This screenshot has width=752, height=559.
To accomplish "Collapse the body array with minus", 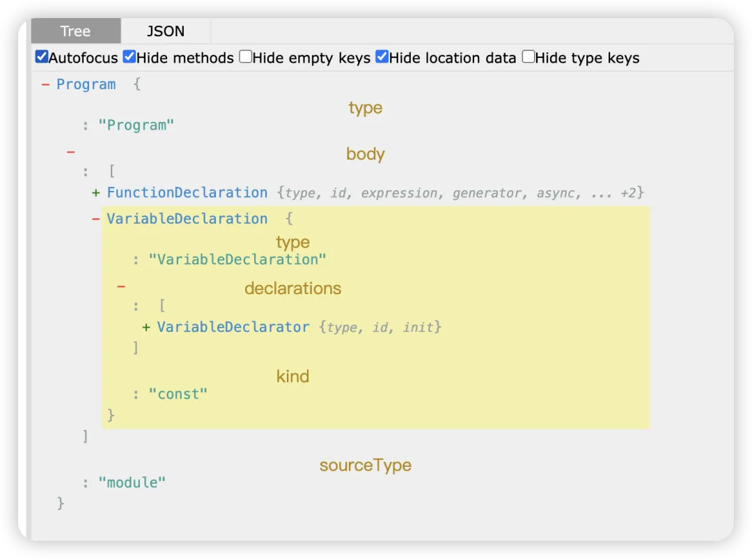I will (x=71, y=152).
